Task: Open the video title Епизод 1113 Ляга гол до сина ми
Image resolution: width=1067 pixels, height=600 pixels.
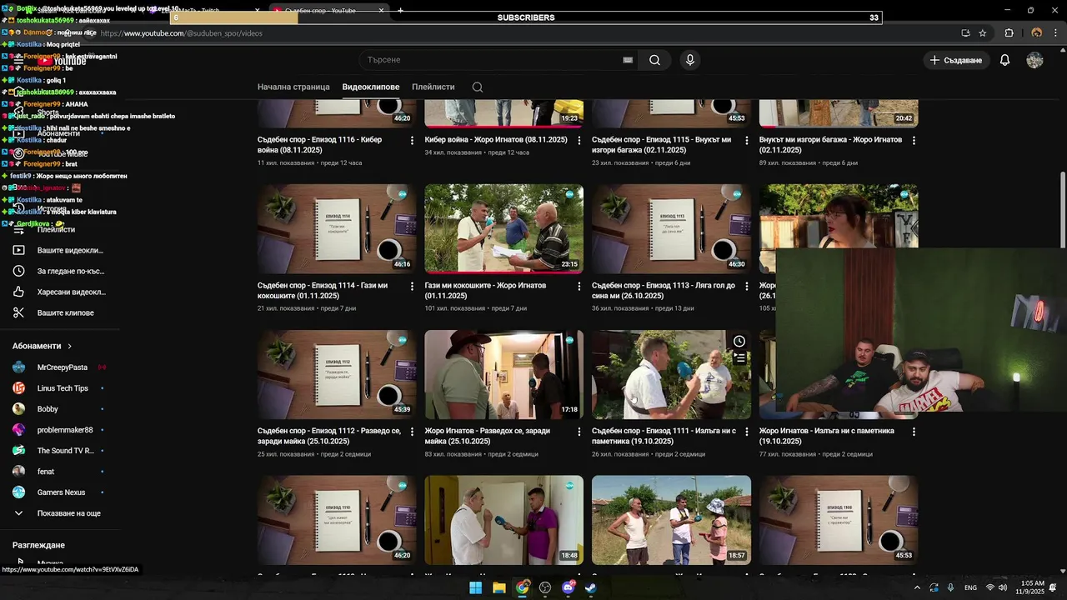Action: [664, 291]
